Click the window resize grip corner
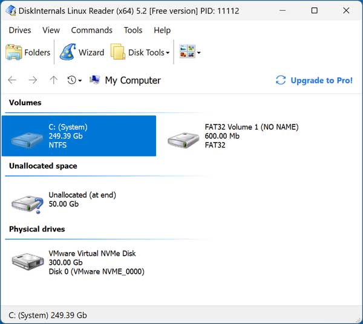This screenshot has width=363, height=324. (359, 320)
